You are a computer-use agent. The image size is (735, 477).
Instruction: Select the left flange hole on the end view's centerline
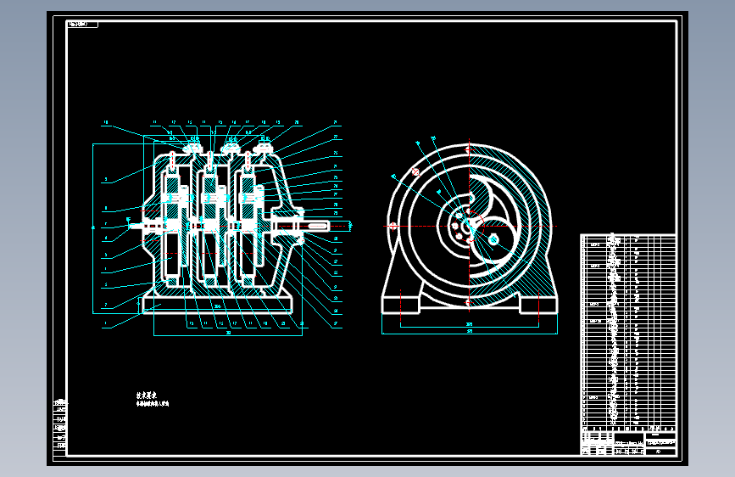click(393, 227)
